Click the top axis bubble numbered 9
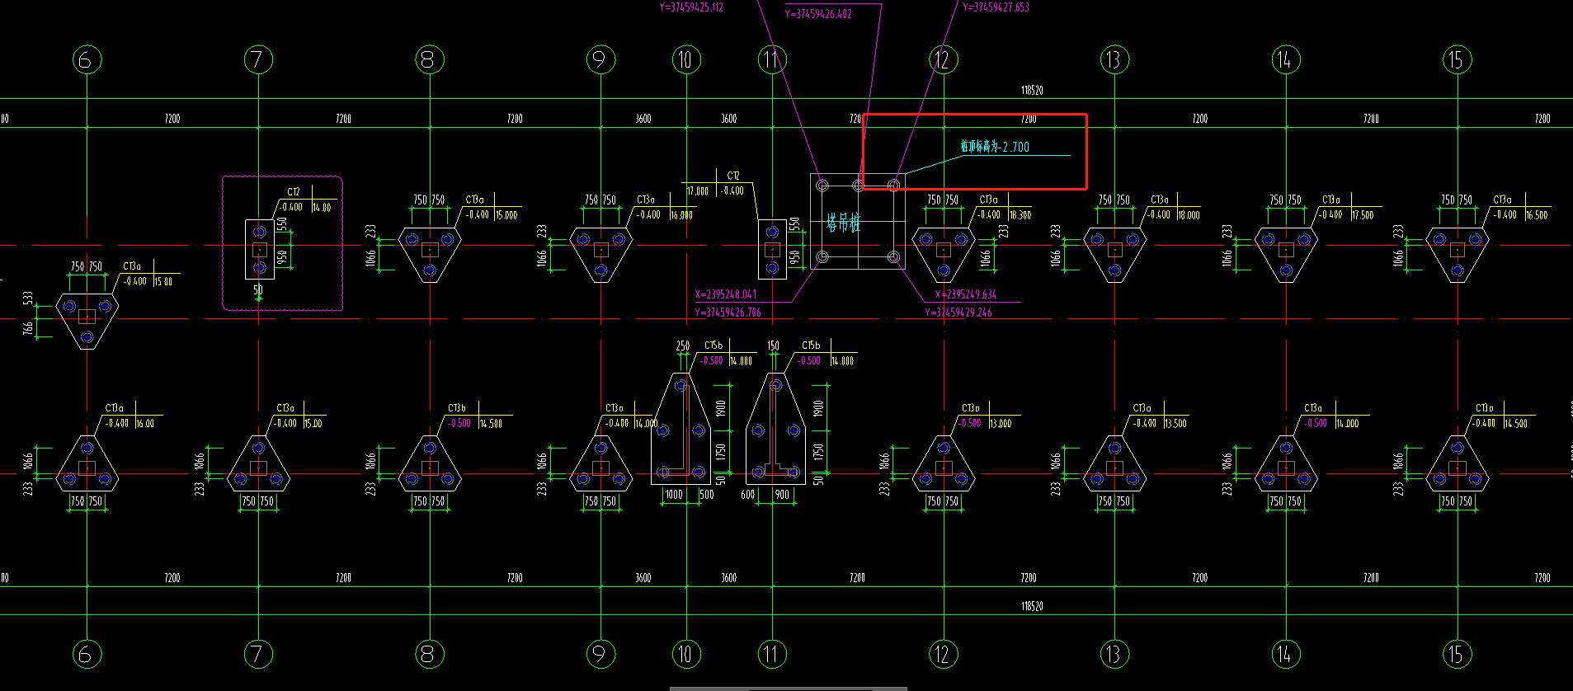The image size is (1573, 691). tap(600, 59)
